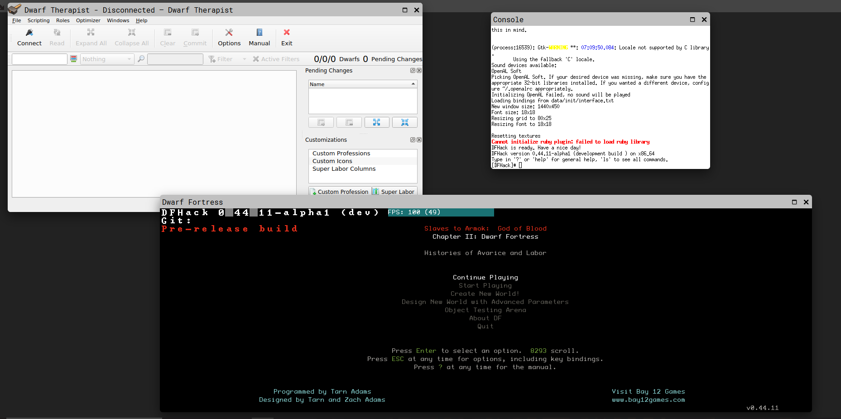Viewport: 841px width, 419px height.
Task: Click Collapse All in the toolbar
Action: (x=132, y=37)
